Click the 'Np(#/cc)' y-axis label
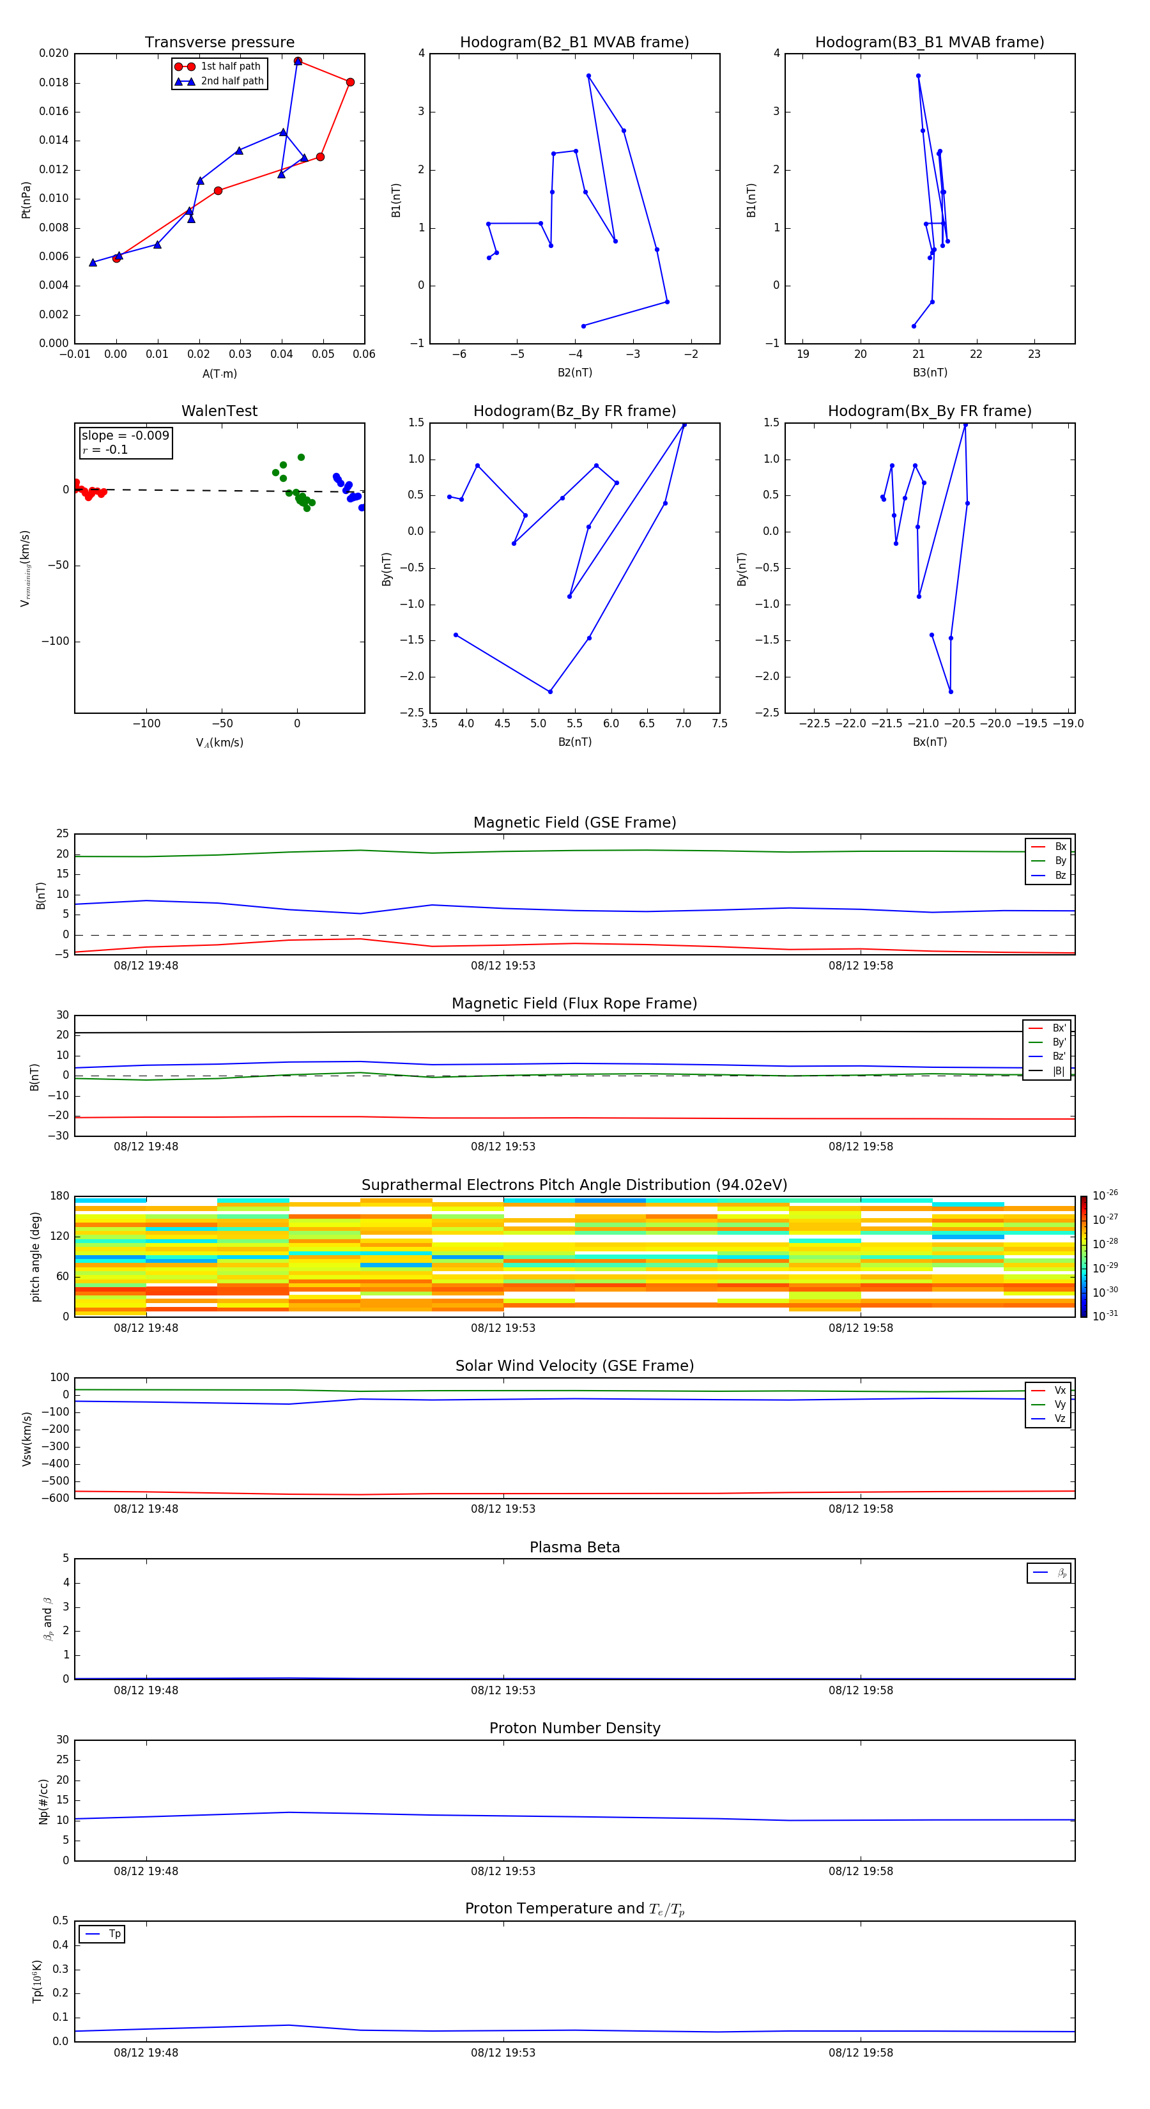 tap(43, 1801)
